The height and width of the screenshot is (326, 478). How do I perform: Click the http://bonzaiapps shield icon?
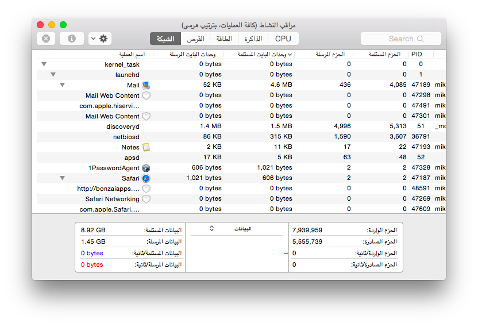point(147,189)
